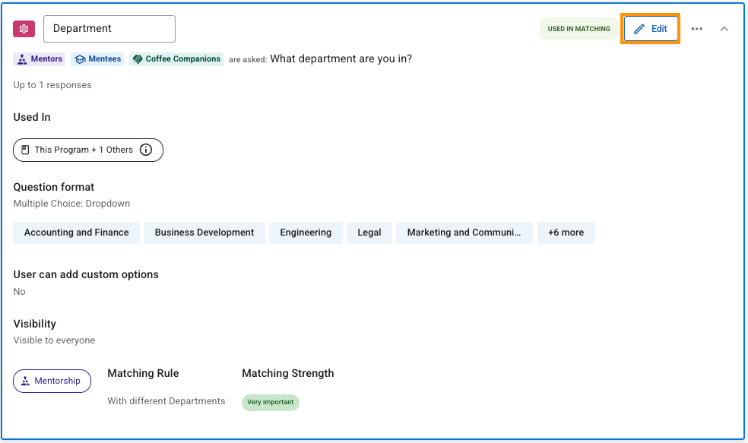Click the document icon in This Program chip
Image resolution: width=748 pixels, height=443 pixels.
point(25,150)
